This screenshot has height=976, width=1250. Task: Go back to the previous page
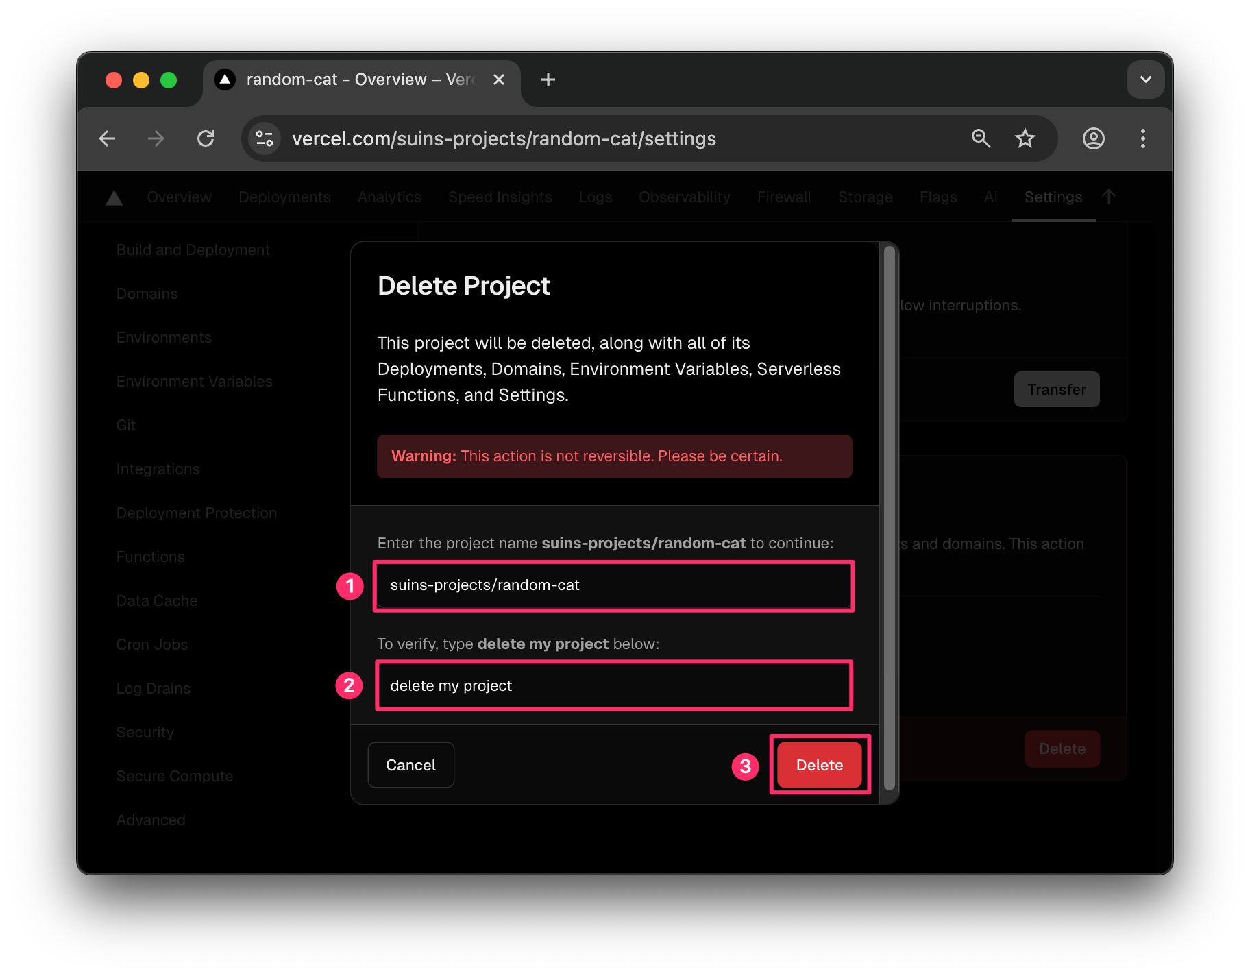click(107, 138)
